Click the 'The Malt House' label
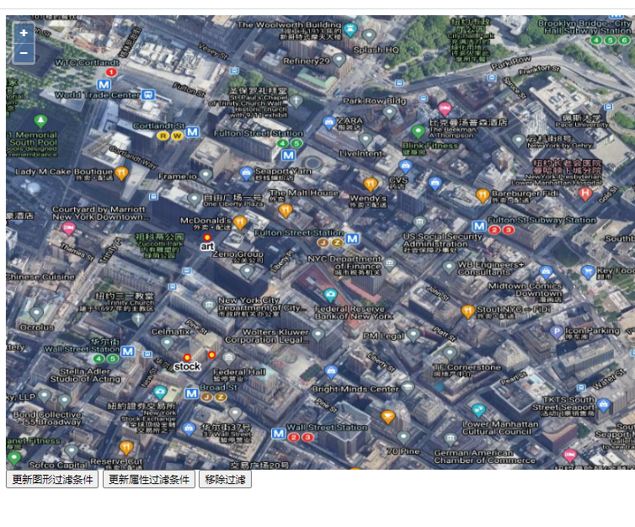This screenshot has height=527, width=635. point(304,193)
